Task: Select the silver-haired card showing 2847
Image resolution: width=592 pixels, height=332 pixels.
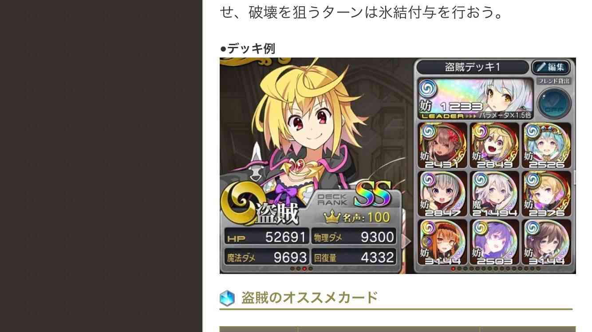Action: (x=442, y=193)
